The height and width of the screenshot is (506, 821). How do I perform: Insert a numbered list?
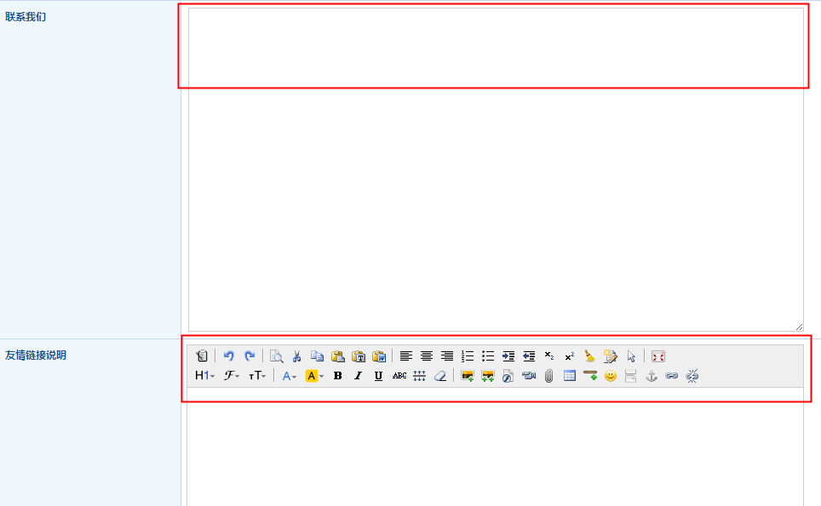(x=468, y=356)
